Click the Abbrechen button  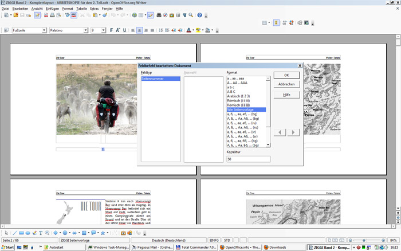[x=286, y=84]
